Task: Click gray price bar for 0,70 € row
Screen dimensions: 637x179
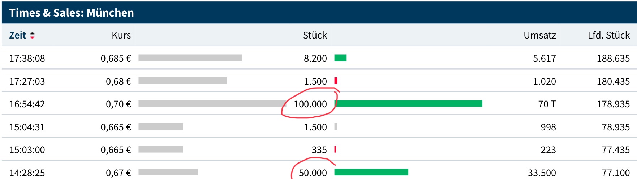Action: [x=211, y=104]
